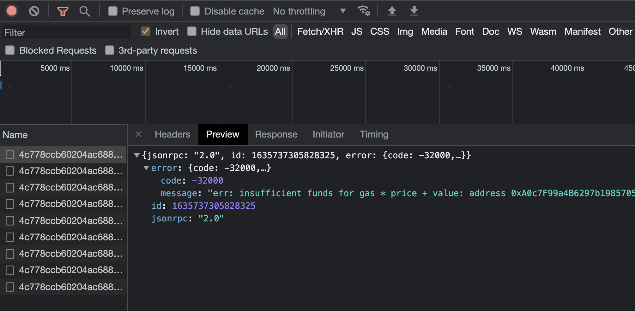Filter by Manifest requests
Screen dimensions: 635x311
click(x=583, y=32)
